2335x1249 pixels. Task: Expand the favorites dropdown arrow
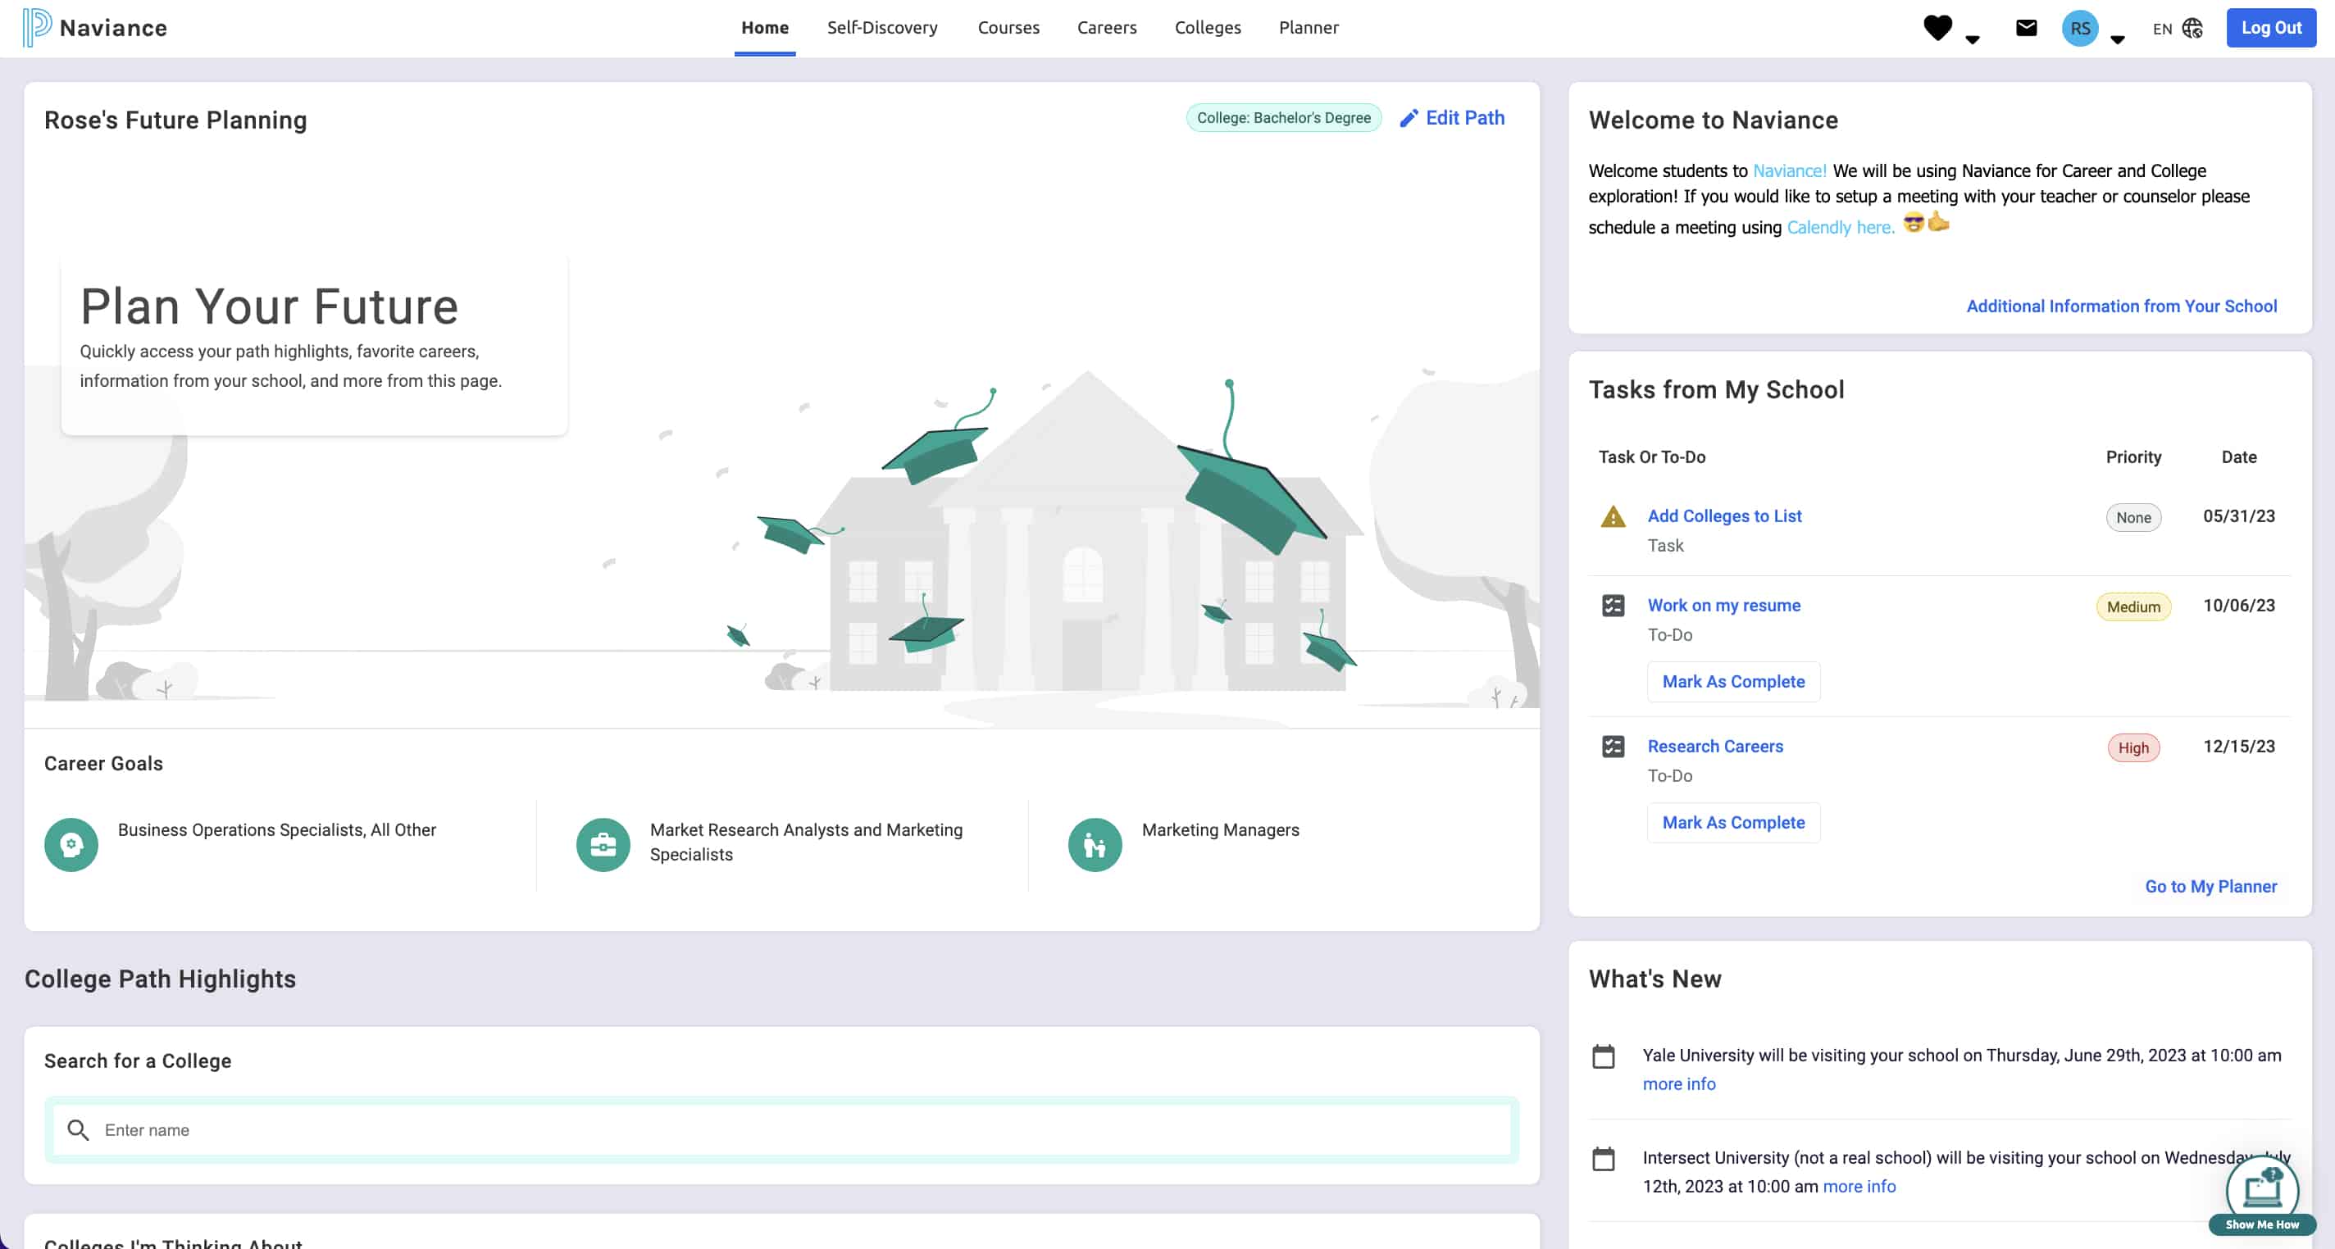1973,39
